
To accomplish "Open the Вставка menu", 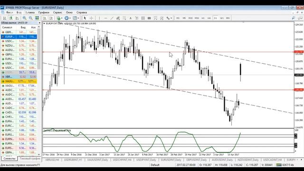I will pos(30,12).
